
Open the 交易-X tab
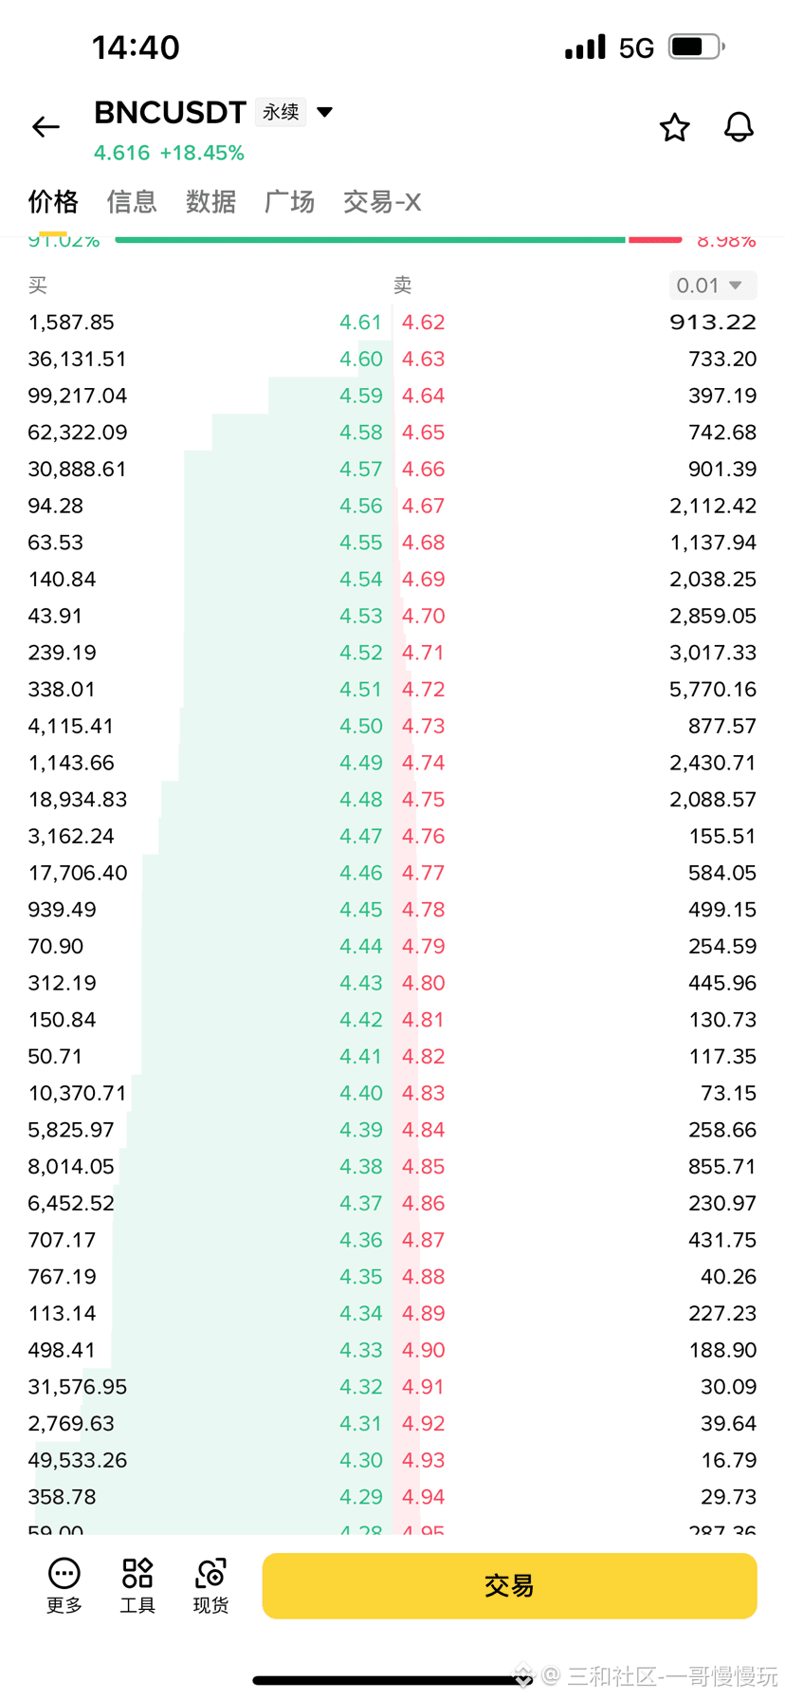point(382,202)
